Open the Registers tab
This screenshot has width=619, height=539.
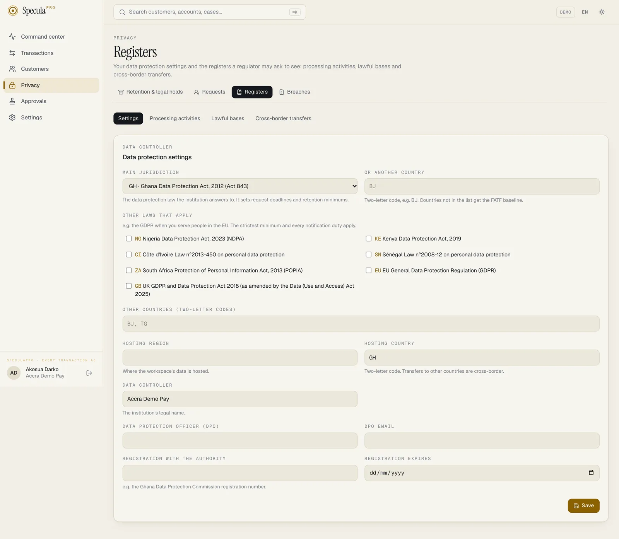coord(252,92)
